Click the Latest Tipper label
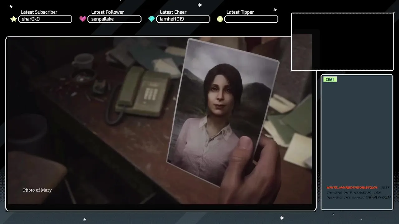 pos(240,12)
